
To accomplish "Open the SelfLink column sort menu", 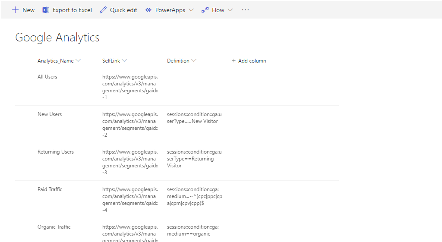I will click(124, 61).
